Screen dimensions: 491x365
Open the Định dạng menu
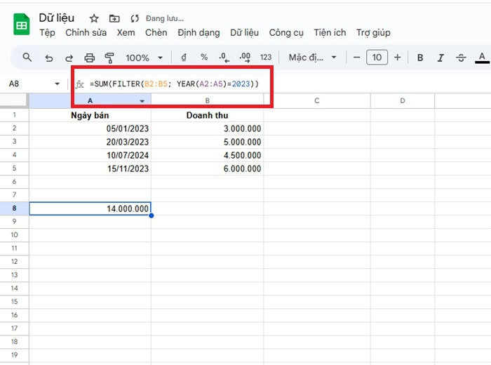pyautogui.click(x=199, y=32)
